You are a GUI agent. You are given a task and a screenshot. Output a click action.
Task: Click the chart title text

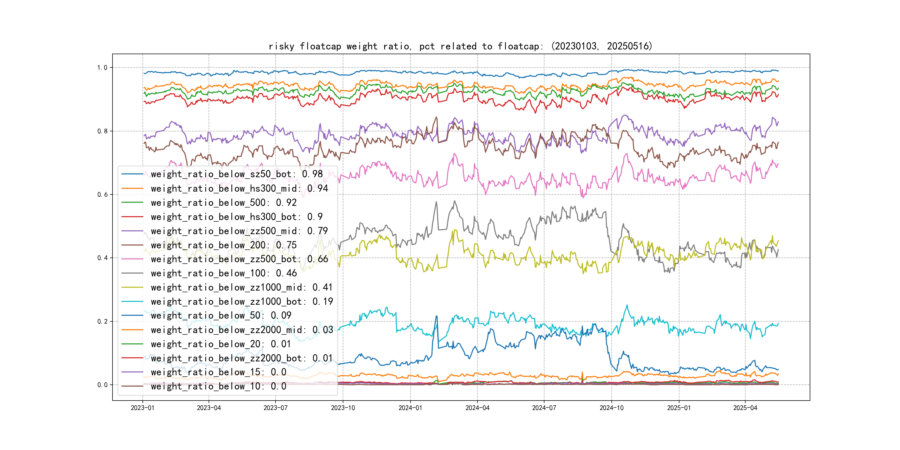click(460, 46)
